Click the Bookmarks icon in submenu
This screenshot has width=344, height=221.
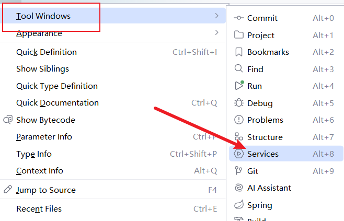(x=239, y=52)
